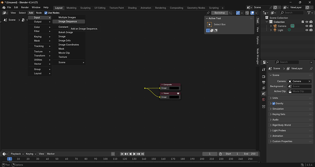This screenshot has height=167, width=315.
Task: Expand the Camera item in outliner
Action: 271,26
